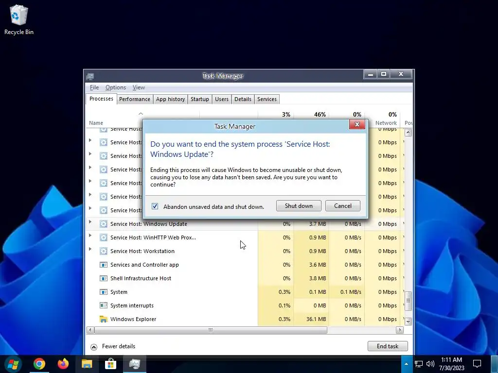Click the Network column header
The width and height of the screenshot is (498, 373).
click(386, 123)
